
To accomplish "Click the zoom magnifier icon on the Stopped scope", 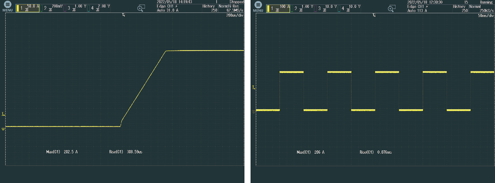I will [141, 8].
